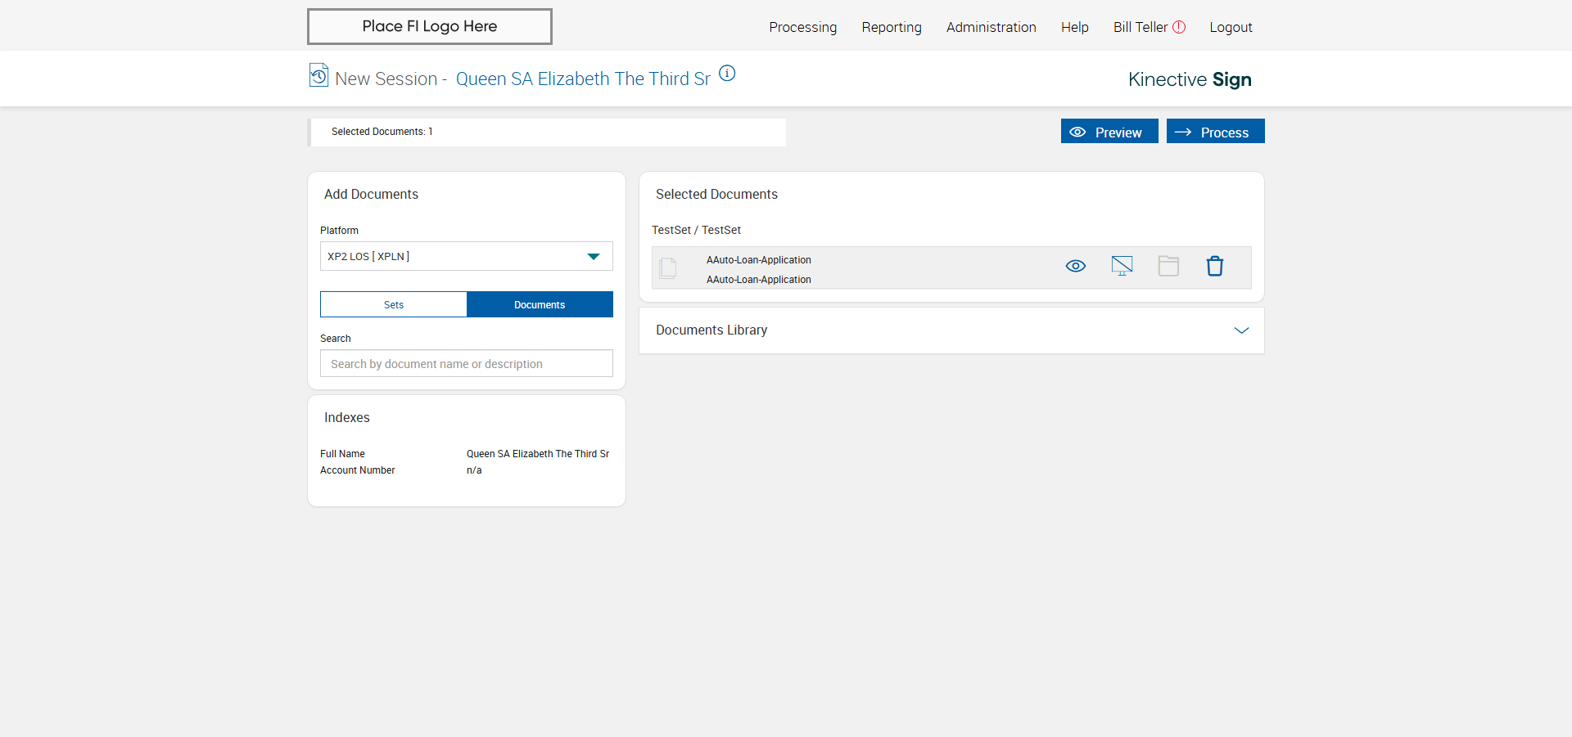The height and width of the screenshot is (737, 1572).
Task: Delete AAuto-Loan-Application with the trash icon
Action: click(1214, 267)
